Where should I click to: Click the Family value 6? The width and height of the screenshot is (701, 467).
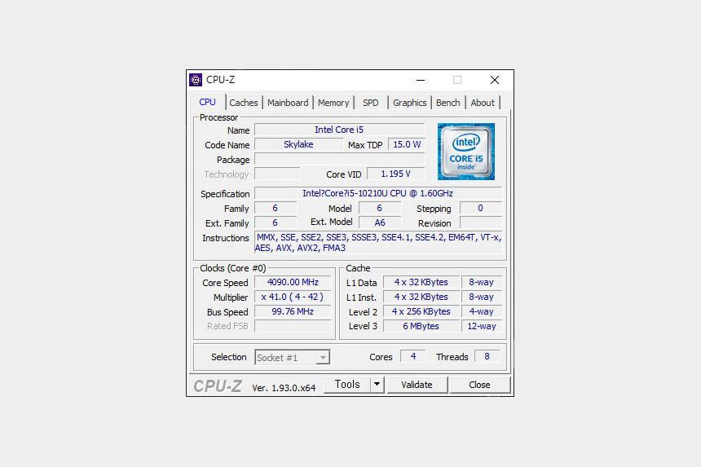pos(276,208)
